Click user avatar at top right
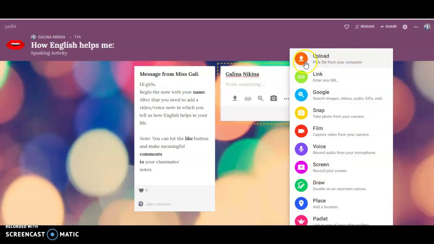This screenshot has width=434, height=244. (427, 27)
